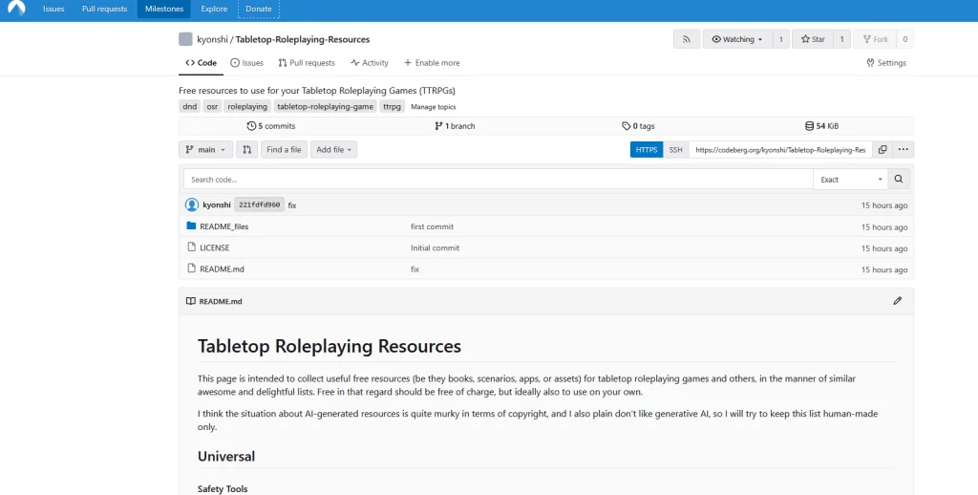Open the kyonshi owner link

[212, 39]
